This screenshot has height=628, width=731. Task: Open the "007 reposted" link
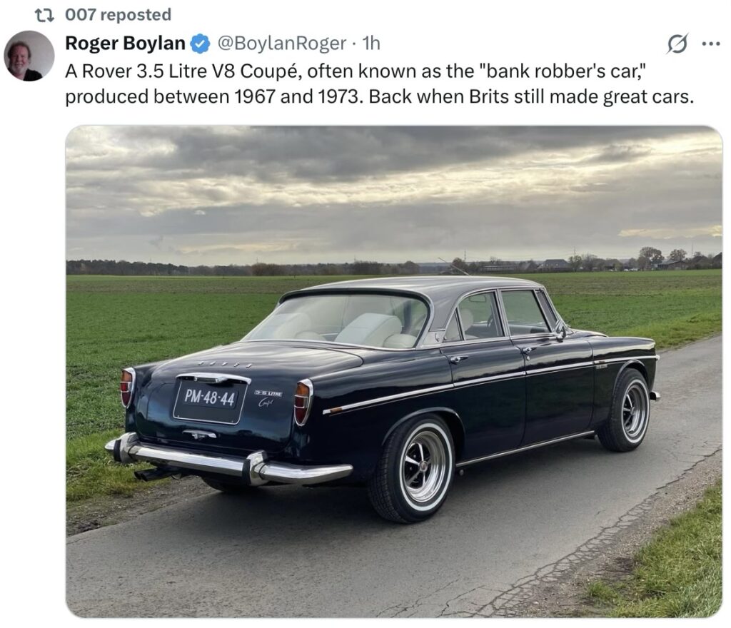click(118, 14)
